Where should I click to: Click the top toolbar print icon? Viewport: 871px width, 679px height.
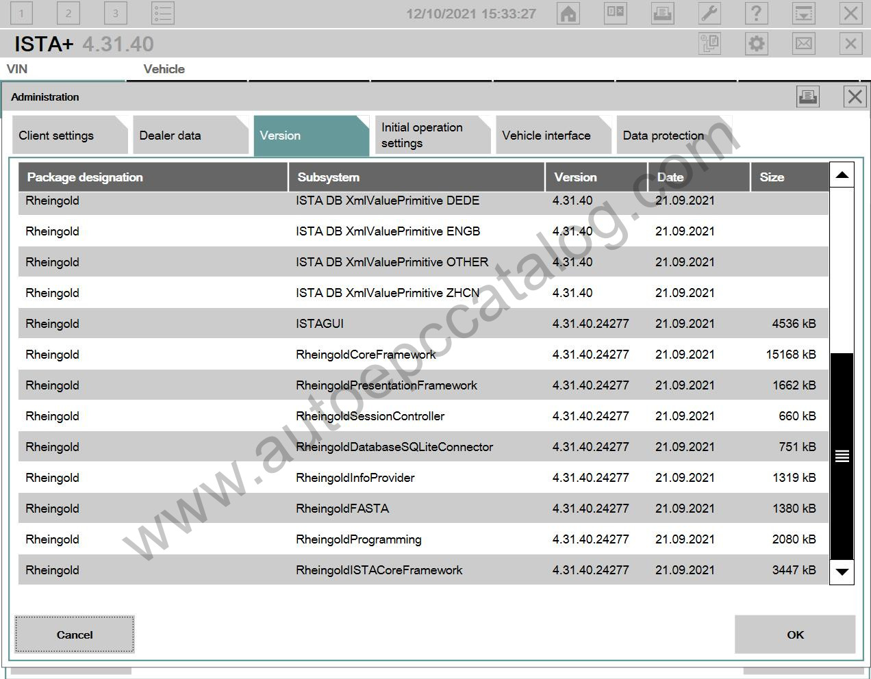[x=662, y=13]
